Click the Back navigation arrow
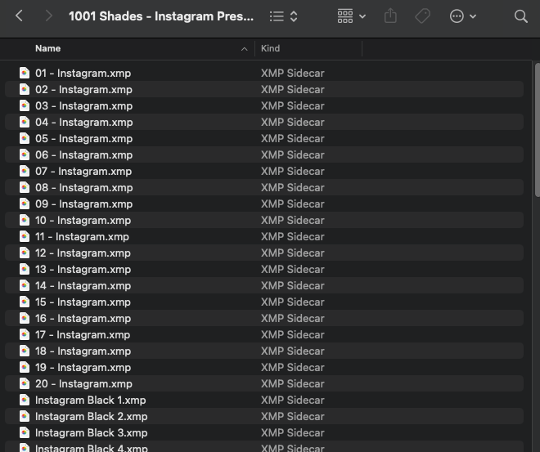Screen dimensions: 540x452 click(x=19, y=16)
